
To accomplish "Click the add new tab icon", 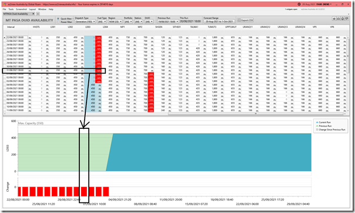I will point(38,14).
